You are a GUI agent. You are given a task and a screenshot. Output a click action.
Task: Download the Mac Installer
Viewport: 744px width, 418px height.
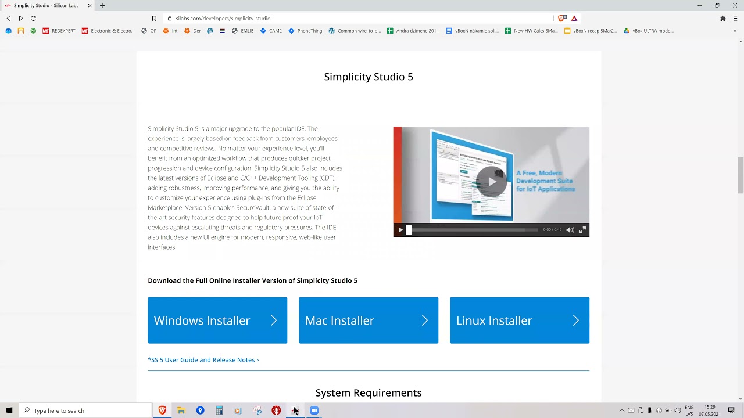tap(369, 320)
